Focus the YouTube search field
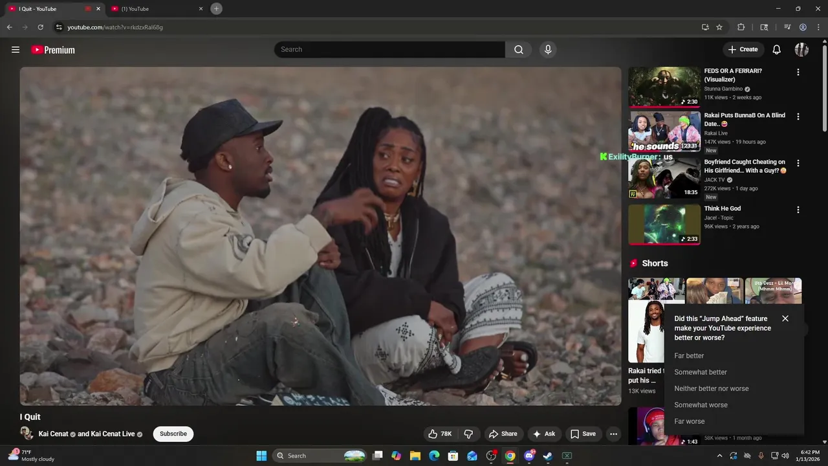The image size is (828, 466). [x=389, y=50]
